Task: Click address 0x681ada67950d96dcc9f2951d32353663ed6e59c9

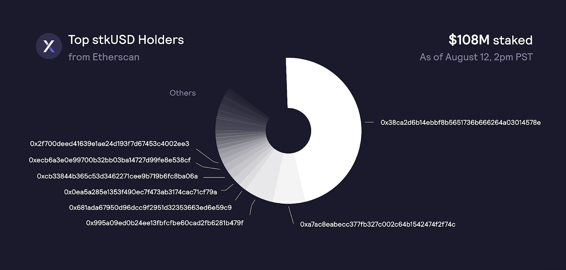Action: [x=150, y=207]
